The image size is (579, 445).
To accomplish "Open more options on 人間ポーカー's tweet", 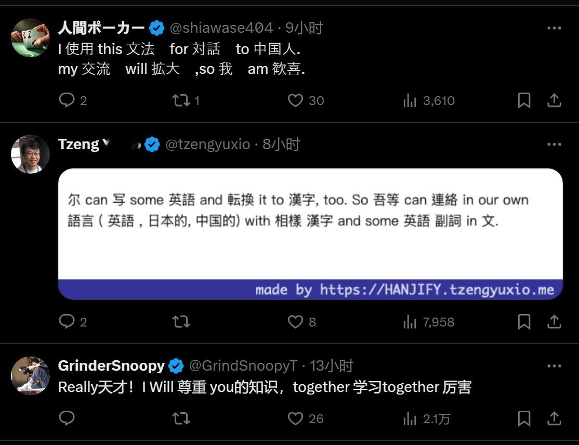I will click(x=554, y=28).
